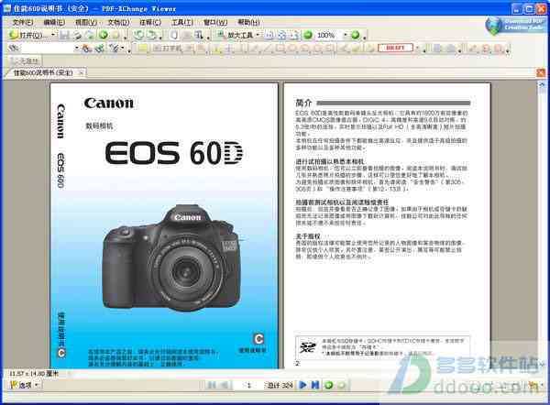
Task: Click the search text input field
Action: (47, 48)
